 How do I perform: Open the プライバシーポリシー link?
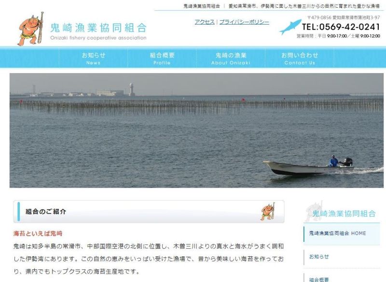click(x=244, y=22)
